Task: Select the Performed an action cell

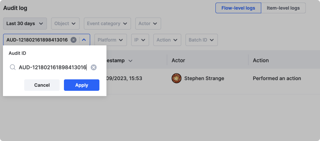Action: [277, 78]
